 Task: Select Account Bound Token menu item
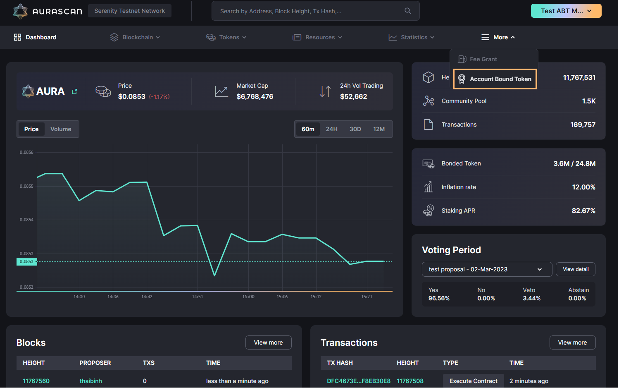[x=495, y=79]
